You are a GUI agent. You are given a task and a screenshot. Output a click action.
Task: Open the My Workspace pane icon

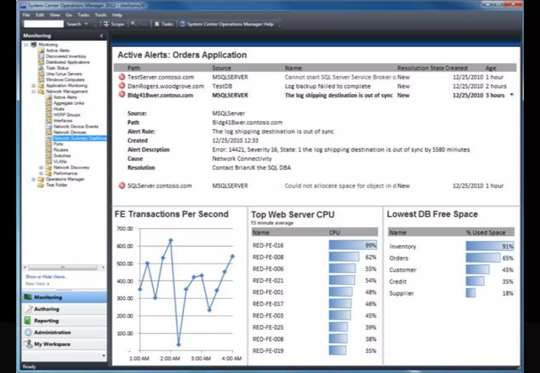pyautogui.click(x=28, y=344)
